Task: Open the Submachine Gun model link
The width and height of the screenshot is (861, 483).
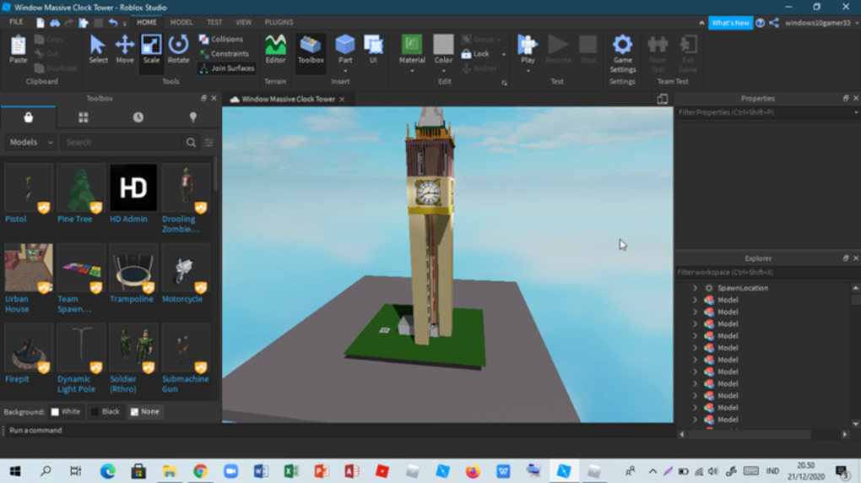Action: [x=185, y=383]
